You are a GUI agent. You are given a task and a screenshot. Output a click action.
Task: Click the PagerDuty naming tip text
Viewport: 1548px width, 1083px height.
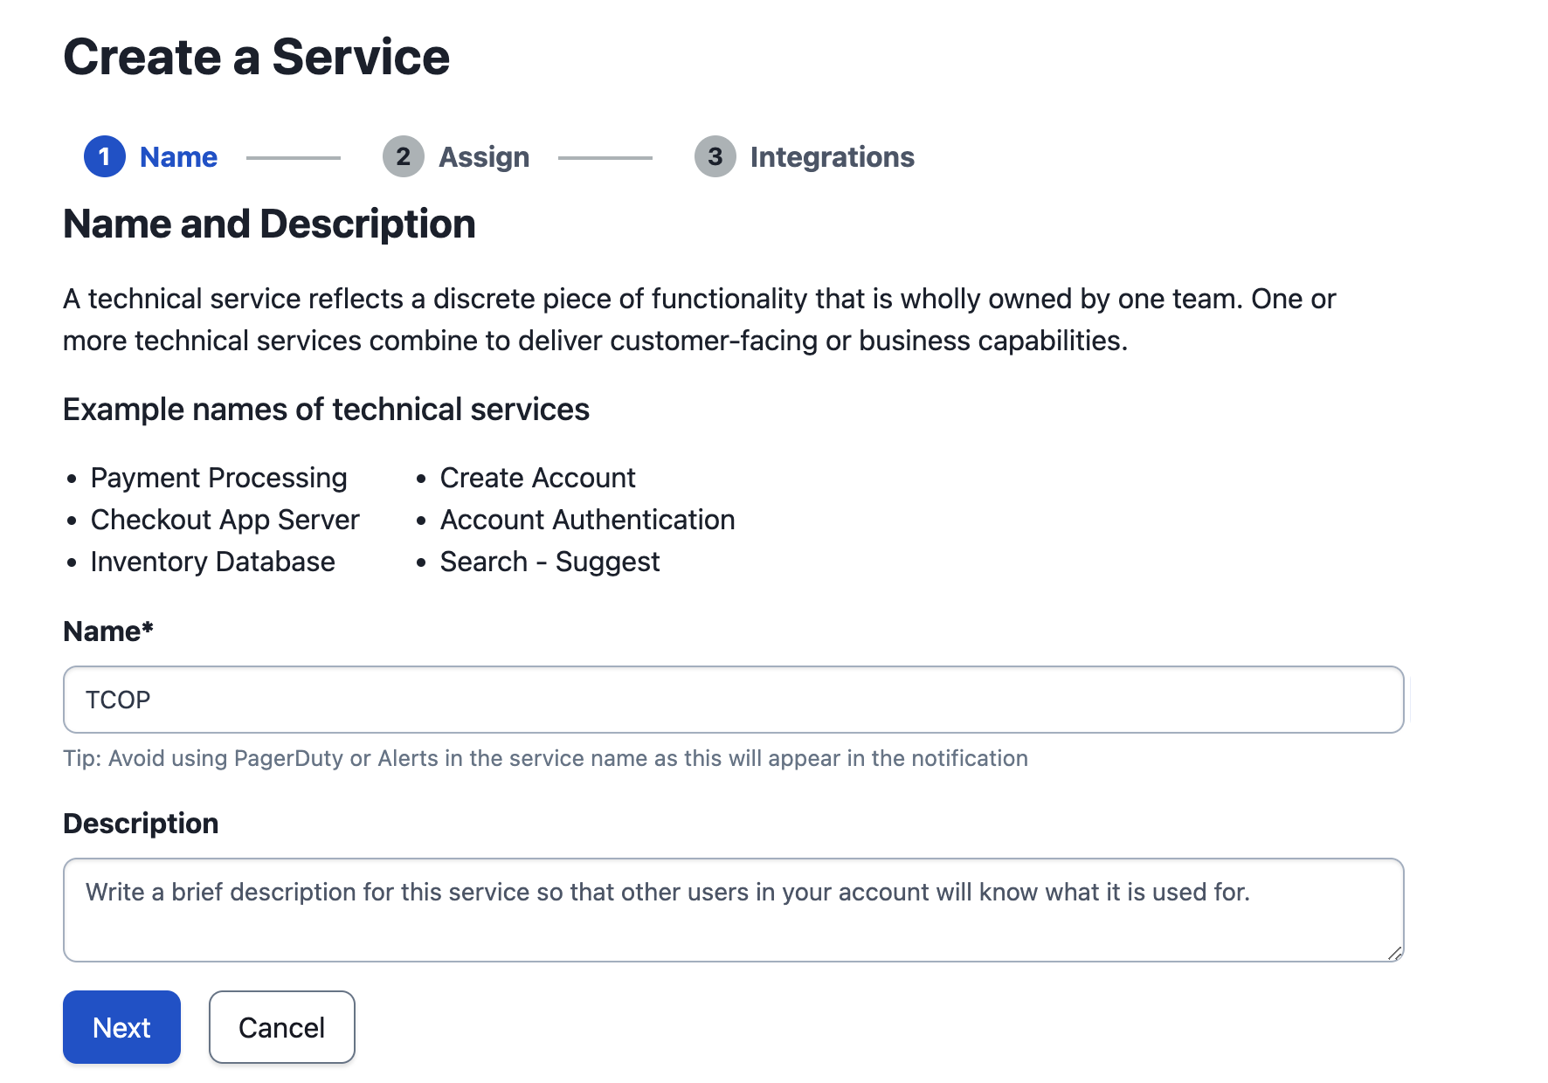545,758
